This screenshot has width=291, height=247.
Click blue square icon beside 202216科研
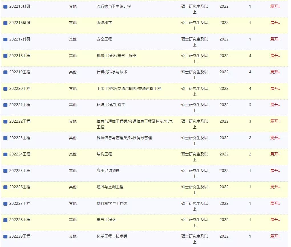click(x=5, y=23)
